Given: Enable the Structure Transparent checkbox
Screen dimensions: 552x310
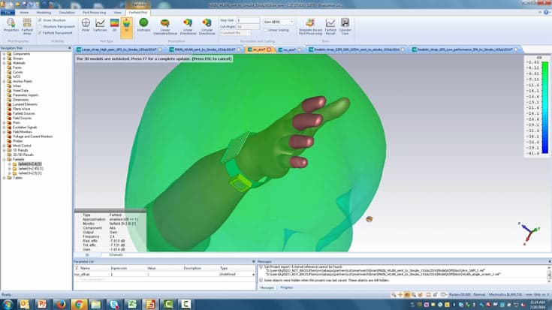Looking at the screenshot, I should coord(40,27).
